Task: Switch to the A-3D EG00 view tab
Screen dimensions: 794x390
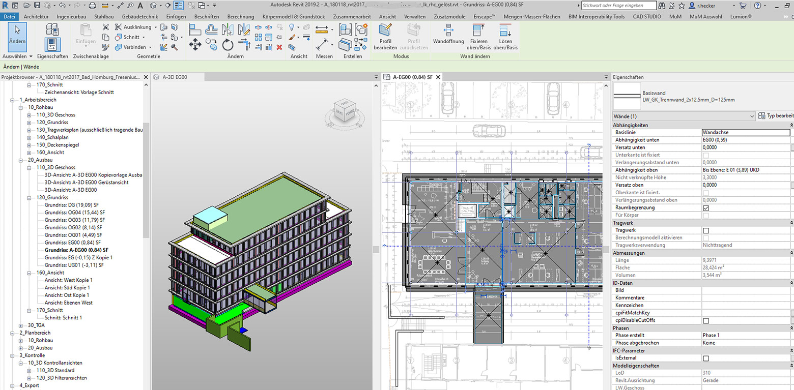Action: [x=175, y=77]
